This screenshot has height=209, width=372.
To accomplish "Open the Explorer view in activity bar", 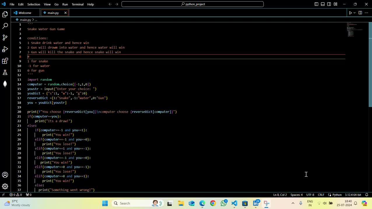I will pyautogui.click(x=5, y=14).
